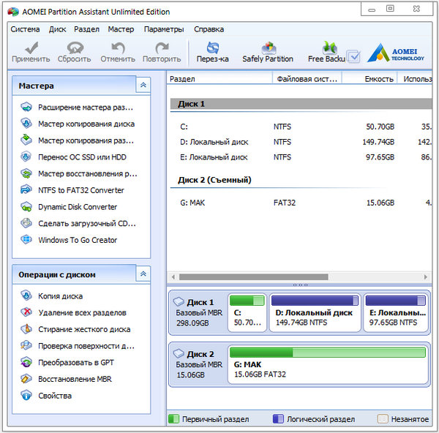The width and height of the screenshot is (439, 433).
Task: Click Восстановление MBR operation
Action: [x=75, y=380]
